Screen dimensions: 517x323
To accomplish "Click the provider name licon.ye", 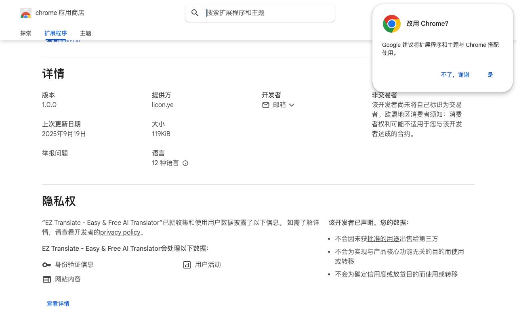I will [163, 105].
